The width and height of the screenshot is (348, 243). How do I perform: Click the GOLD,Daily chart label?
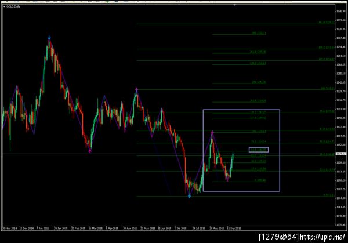point(13,6)
